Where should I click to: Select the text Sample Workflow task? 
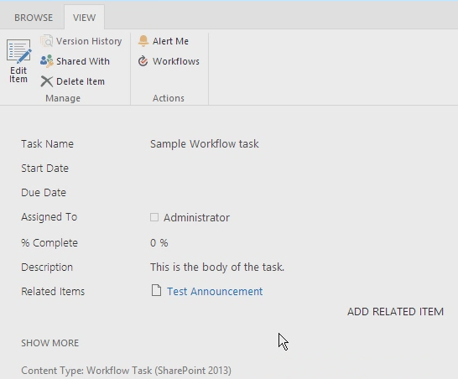(205, 144)
